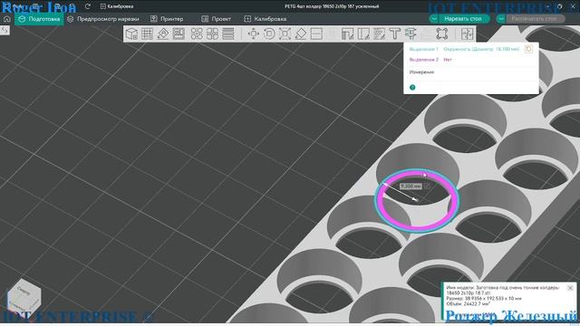Open measurement help via the green icon

click(412, 87)
